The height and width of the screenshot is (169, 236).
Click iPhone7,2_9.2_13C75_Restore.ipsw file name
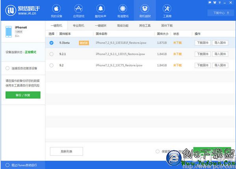(x=119, y=65)
